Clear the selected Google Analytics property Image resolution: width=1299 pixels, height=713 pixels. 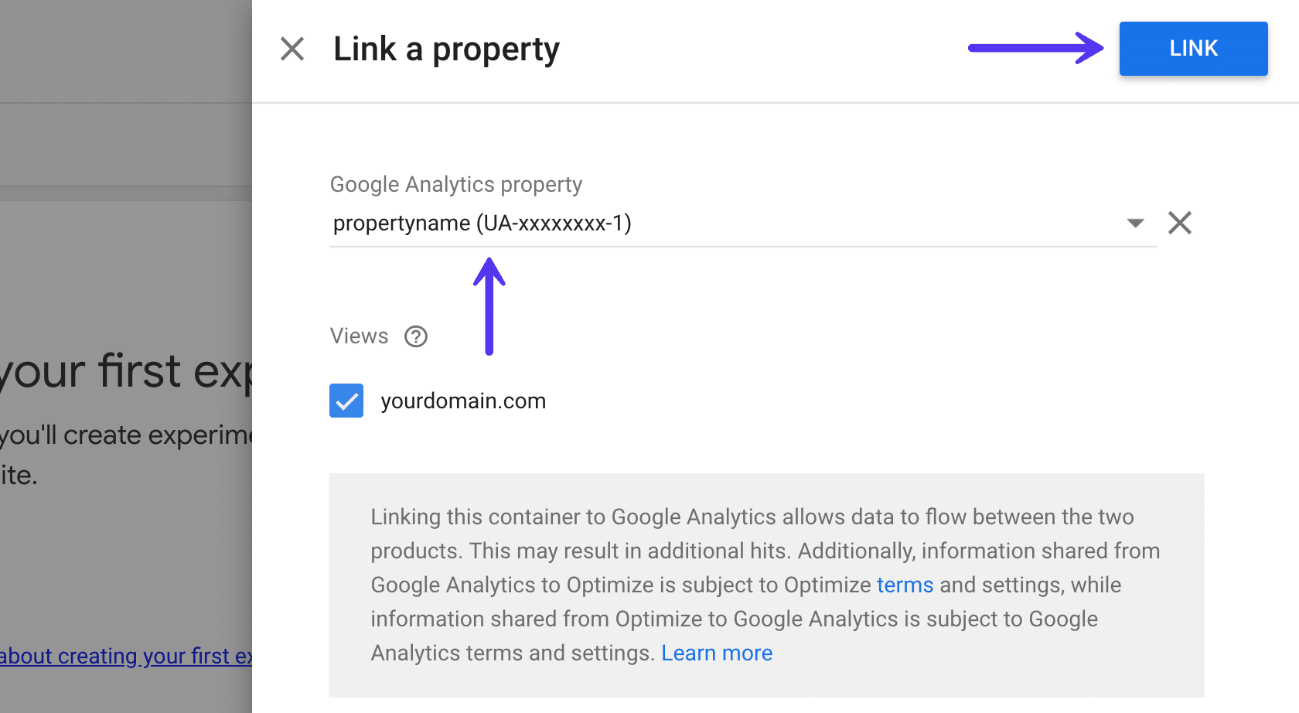(x=1180, y=223)
